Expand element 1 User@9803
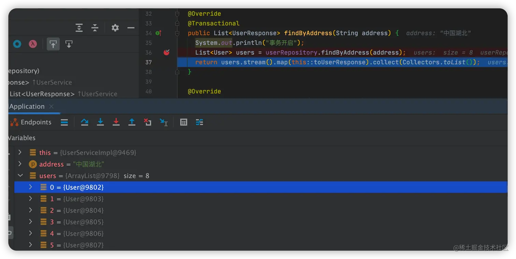 (x=30, y=199)
